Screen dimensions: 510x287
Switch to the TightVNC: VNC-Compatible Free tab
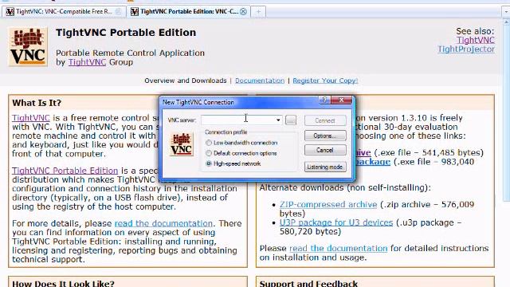click(x=64, y=12)
